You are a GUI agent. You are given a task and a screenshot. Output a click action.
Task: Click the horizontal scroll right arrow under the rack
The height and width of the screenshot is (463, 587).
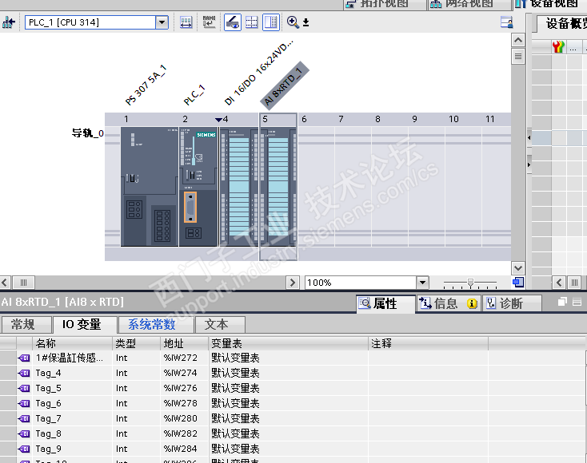point(293,283)
